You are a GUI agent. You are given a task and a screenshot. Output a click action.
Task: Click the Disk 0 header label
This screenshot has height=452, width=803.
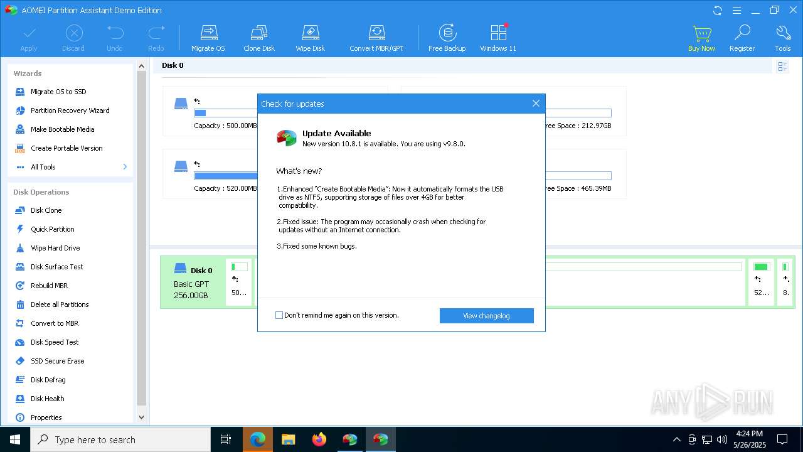(x=173, y=65)
